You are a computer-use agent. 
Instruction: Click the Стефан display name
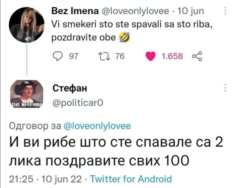coord(70,89)
